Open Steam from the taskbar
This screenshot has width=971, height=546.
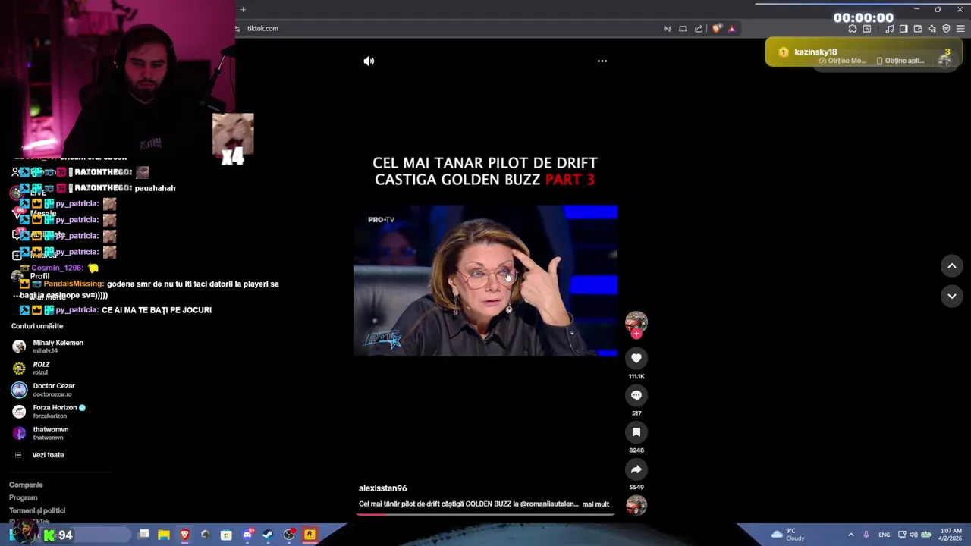coord(268,535)
